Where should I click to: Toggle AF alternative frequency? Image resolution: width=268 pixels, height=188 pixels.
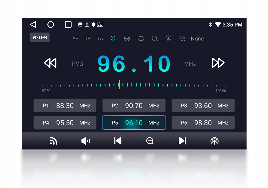(75, 39)
